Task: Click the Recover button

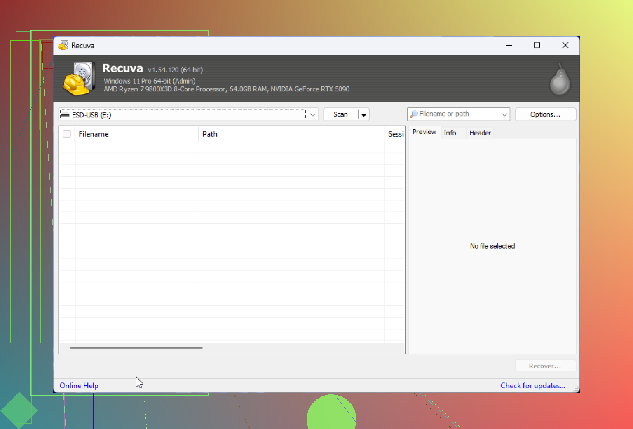Action: click(545, 366)
